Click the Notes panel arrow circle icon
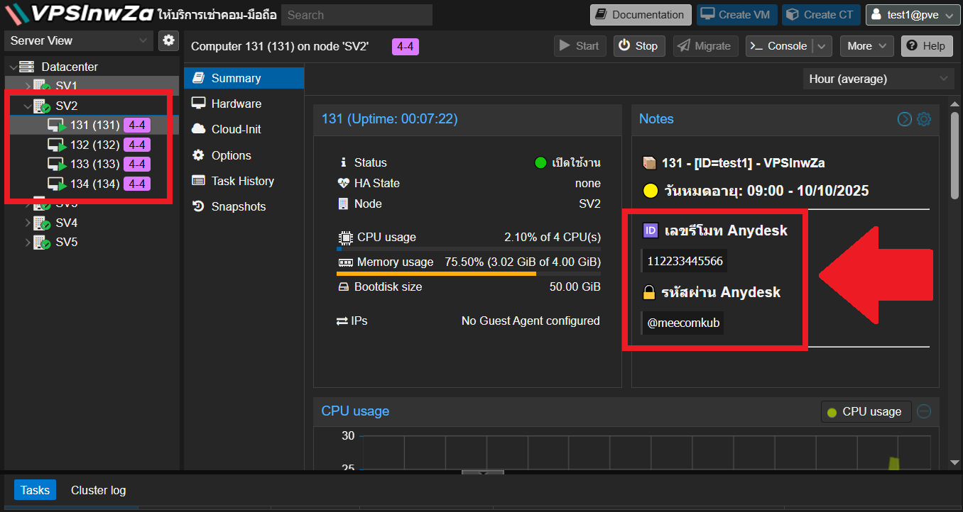Viewport: 963px width, 512px height. [904, 119]
